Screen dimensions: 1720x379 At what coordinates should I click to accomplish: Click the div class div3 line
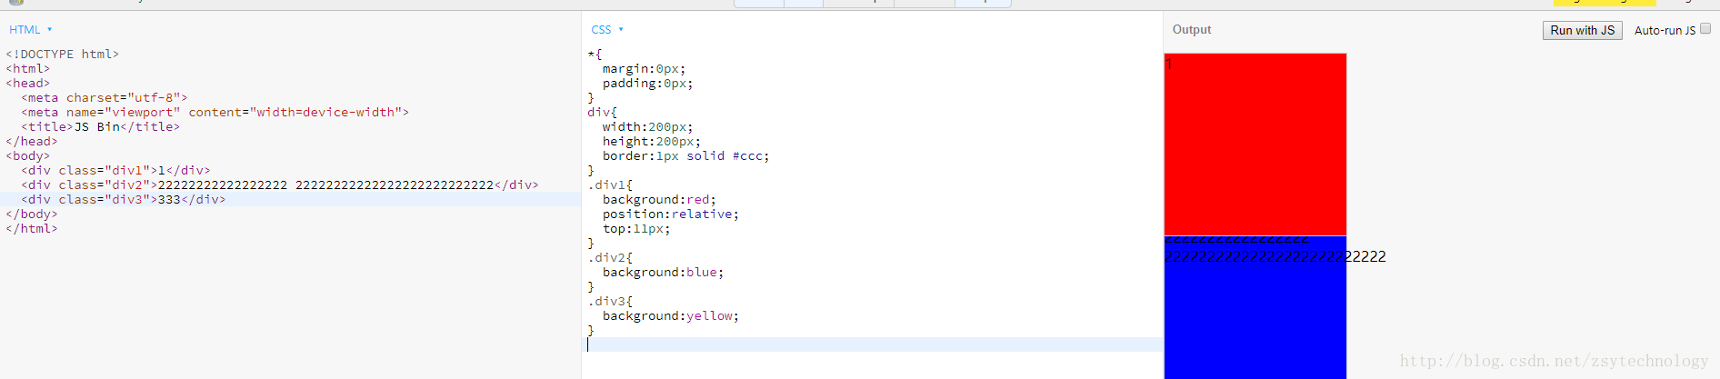point(124,200)
